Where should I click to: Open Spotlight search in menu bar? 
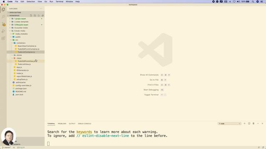[253, 2]
